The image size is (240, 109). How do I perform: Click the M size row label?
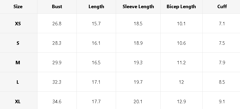point(18,62)
